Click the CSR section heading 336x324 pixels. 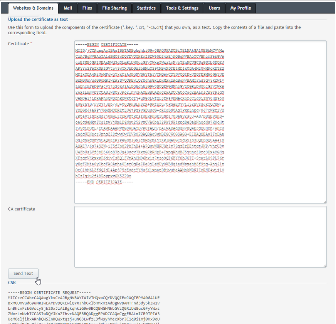point(12,283)
